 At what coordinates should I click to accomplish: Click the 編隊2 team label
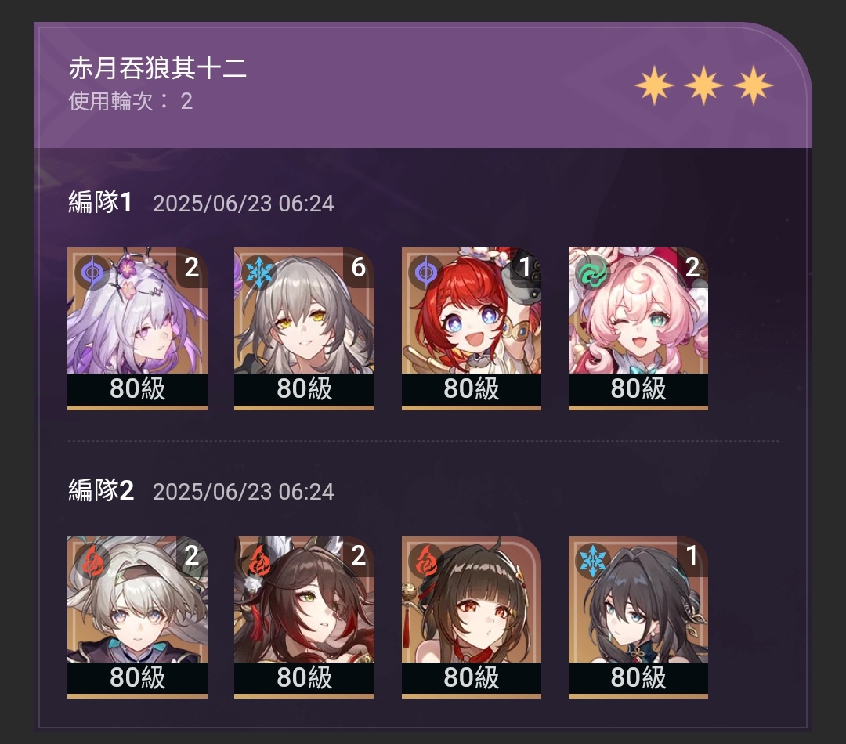101,490
